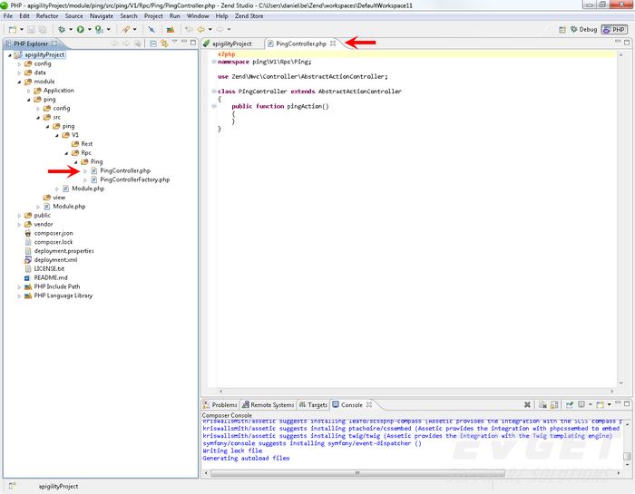Launch the Debug bug icon in toolbar

point(62,30)
